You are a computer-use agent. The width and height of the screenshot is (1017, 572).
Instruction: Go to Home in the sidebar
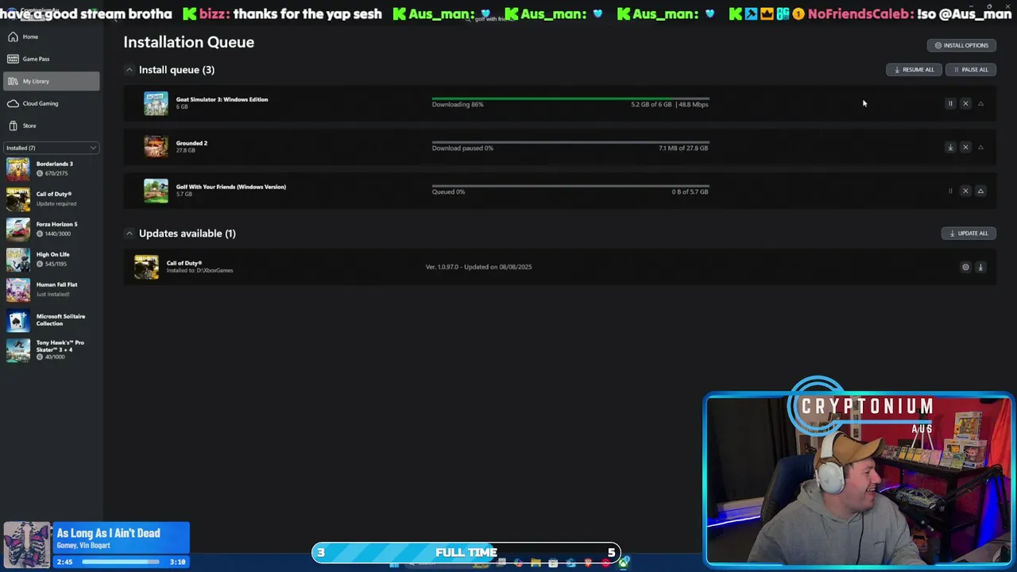pos(51,37)
